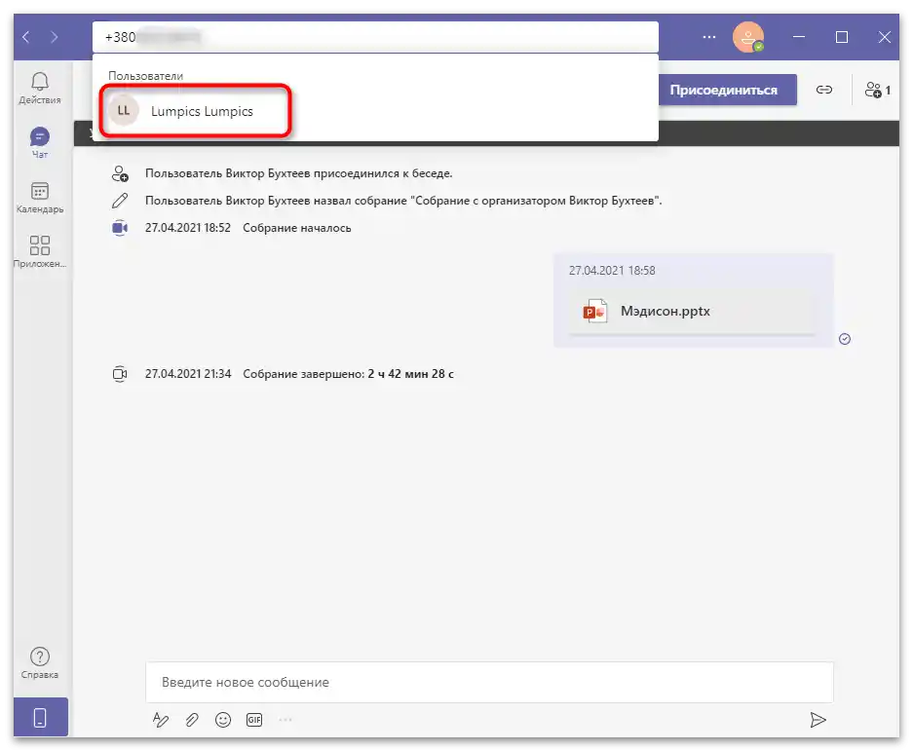Copy meeting link icon
This screenshot has height=751, width=913.
(824, 90)
